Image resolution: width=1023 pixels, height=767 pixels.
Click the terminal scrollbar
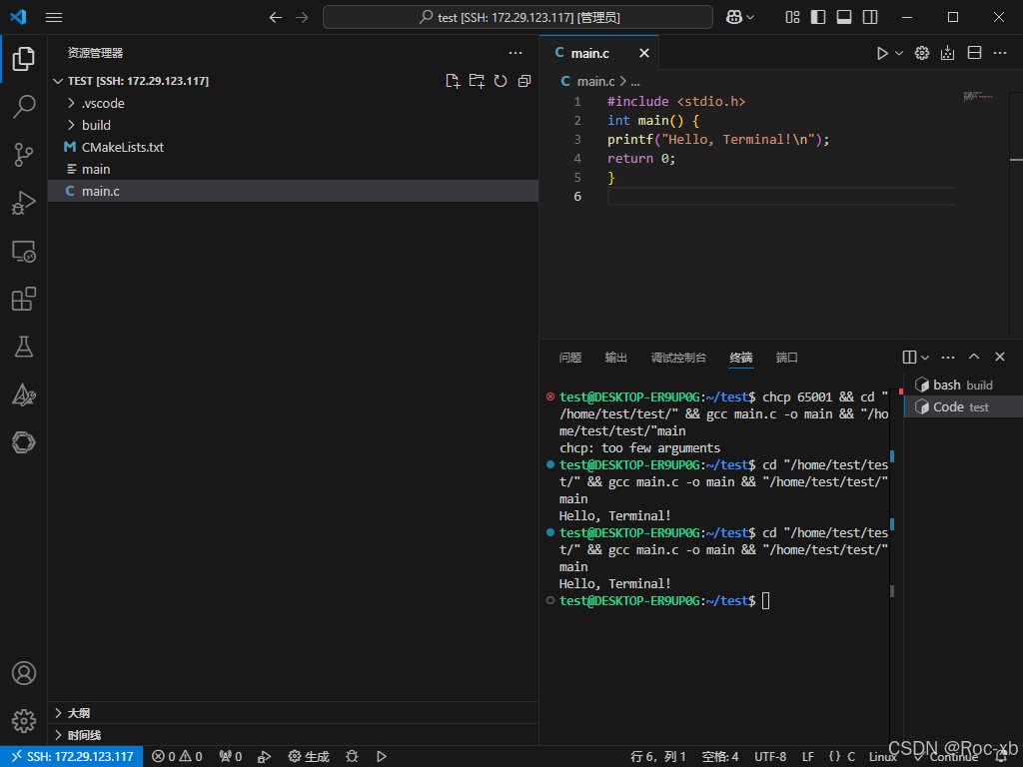(x=892, y=590)
